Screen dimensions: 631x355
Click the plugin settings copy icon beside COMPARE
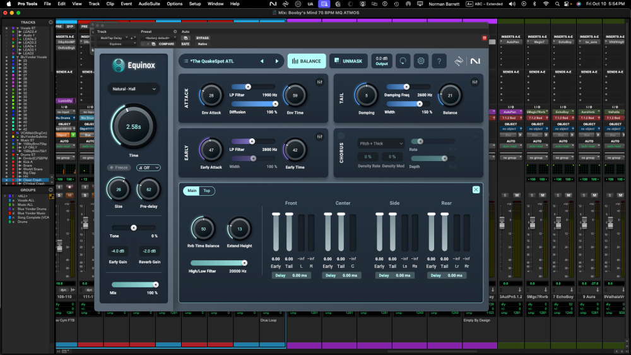click(x=153, y=44)
